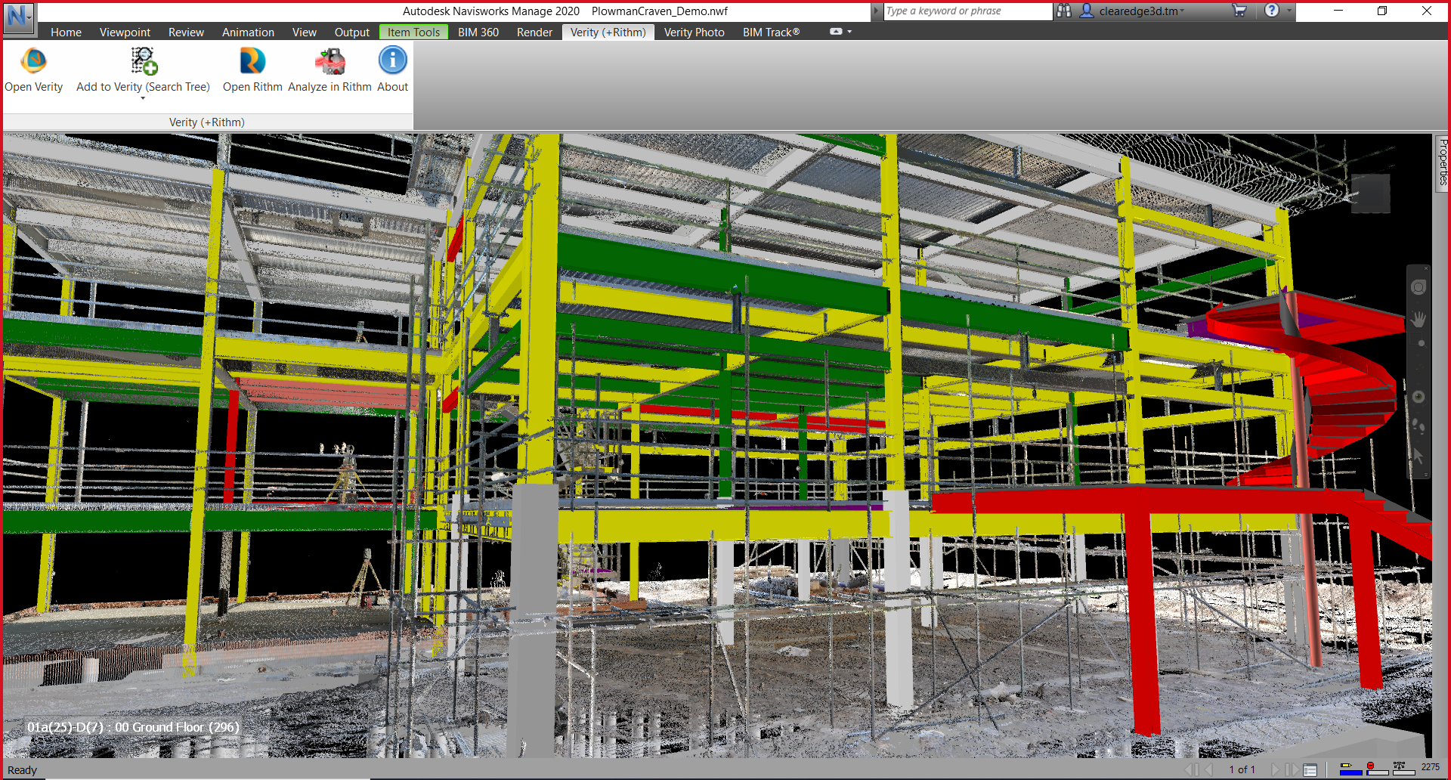
Task: Expand the Help dropdown arrow
Action: tap(1289, 11)
